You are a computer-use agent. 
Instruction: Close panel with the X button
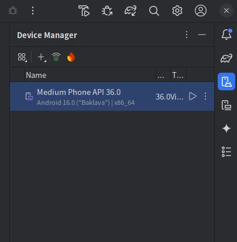pyautogui.click(x=226, y=11)
